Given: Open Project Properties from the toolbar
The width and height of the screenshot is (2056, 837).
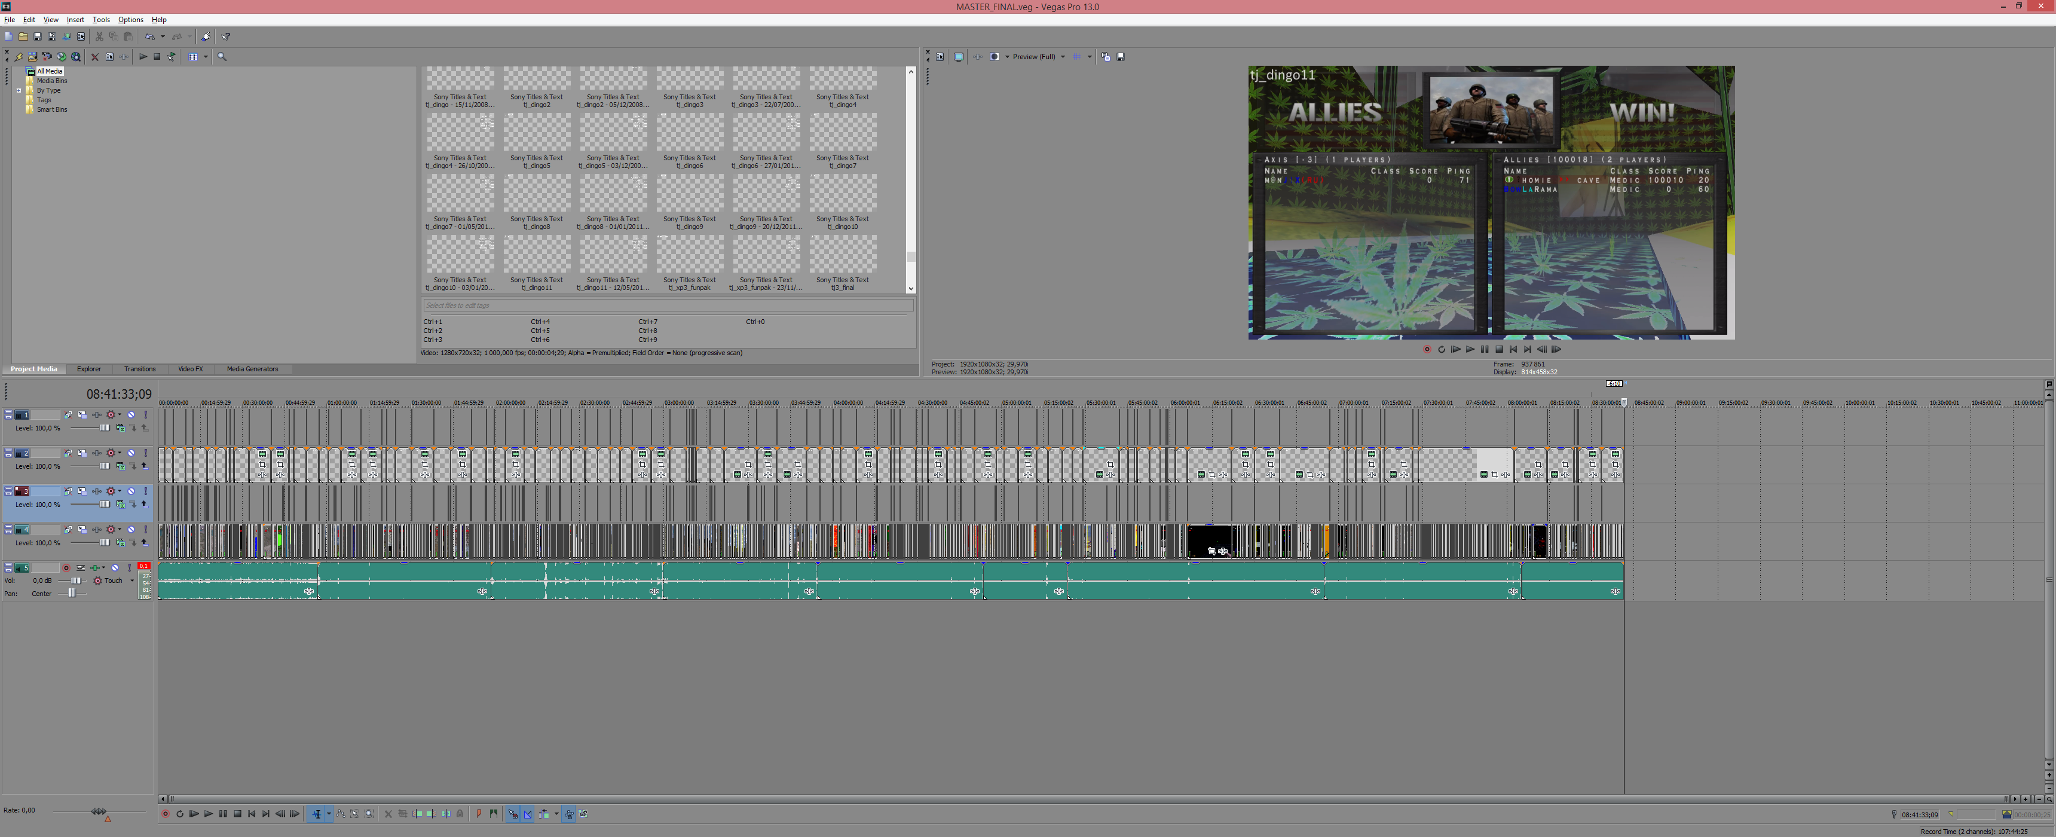Looking at the screenshot, I should [x=81, y=36].
